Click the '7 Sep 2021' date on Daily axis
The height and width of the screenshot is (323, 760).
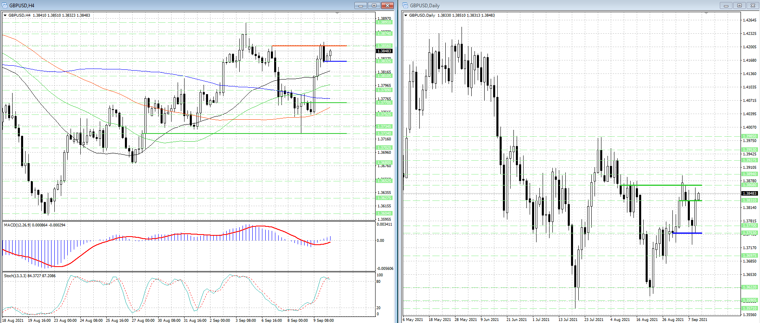click(x=698, y=320)
